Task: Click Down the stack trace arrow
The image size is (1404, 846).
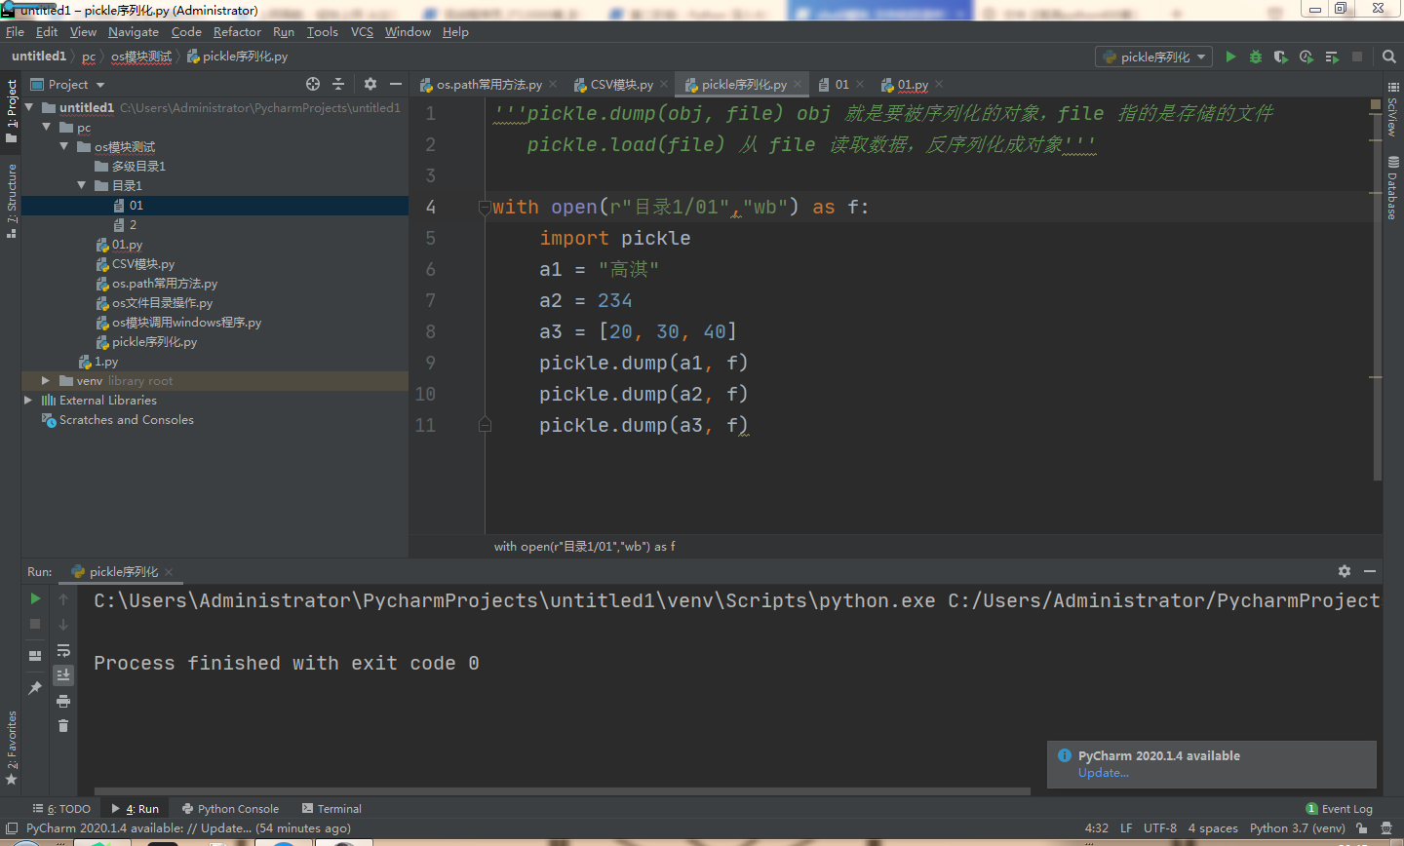Action: point(63,624)
